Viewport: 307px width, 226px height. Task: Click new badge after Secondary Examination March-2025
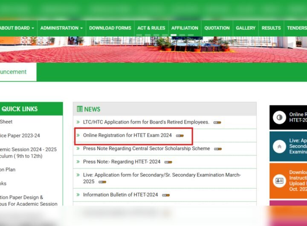click(x=102, y=182)
